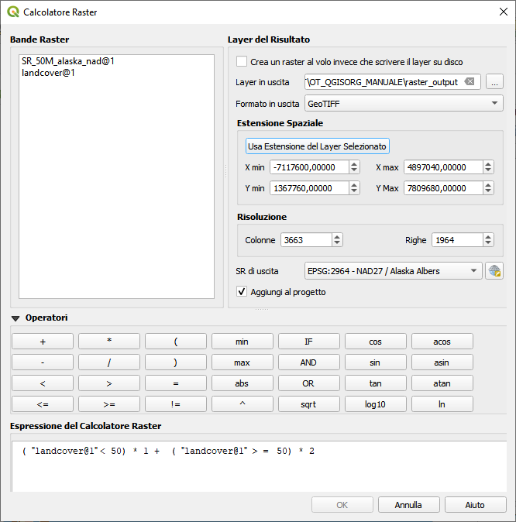Adjust the Righe spinner arrows
The height and width of the screenshot is (522, 516).
[x=488, y=239]
